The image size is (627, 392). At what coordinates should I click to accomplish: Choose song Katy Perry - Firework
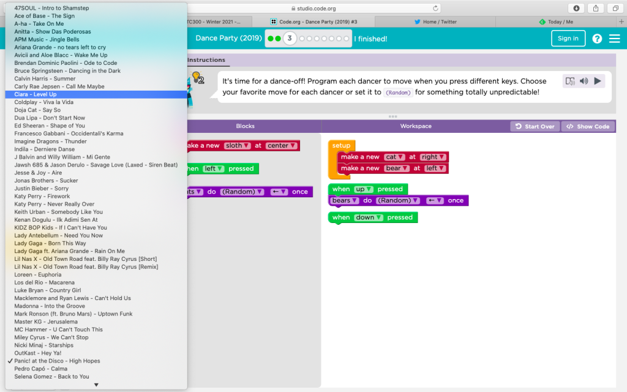(96, 197)
